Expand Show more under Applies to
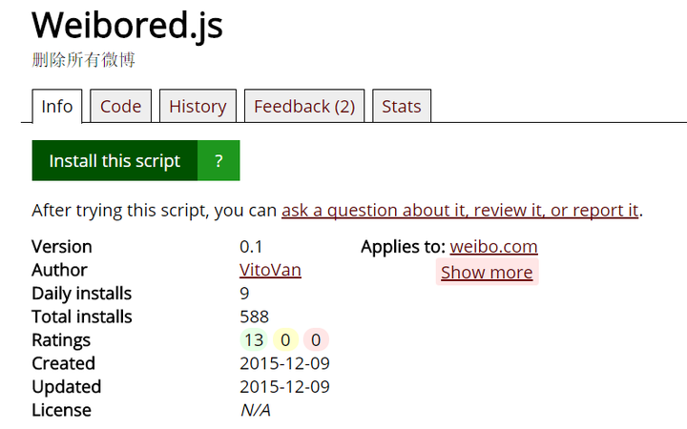Viewport: 687px width, 429px height. point(487,273)
